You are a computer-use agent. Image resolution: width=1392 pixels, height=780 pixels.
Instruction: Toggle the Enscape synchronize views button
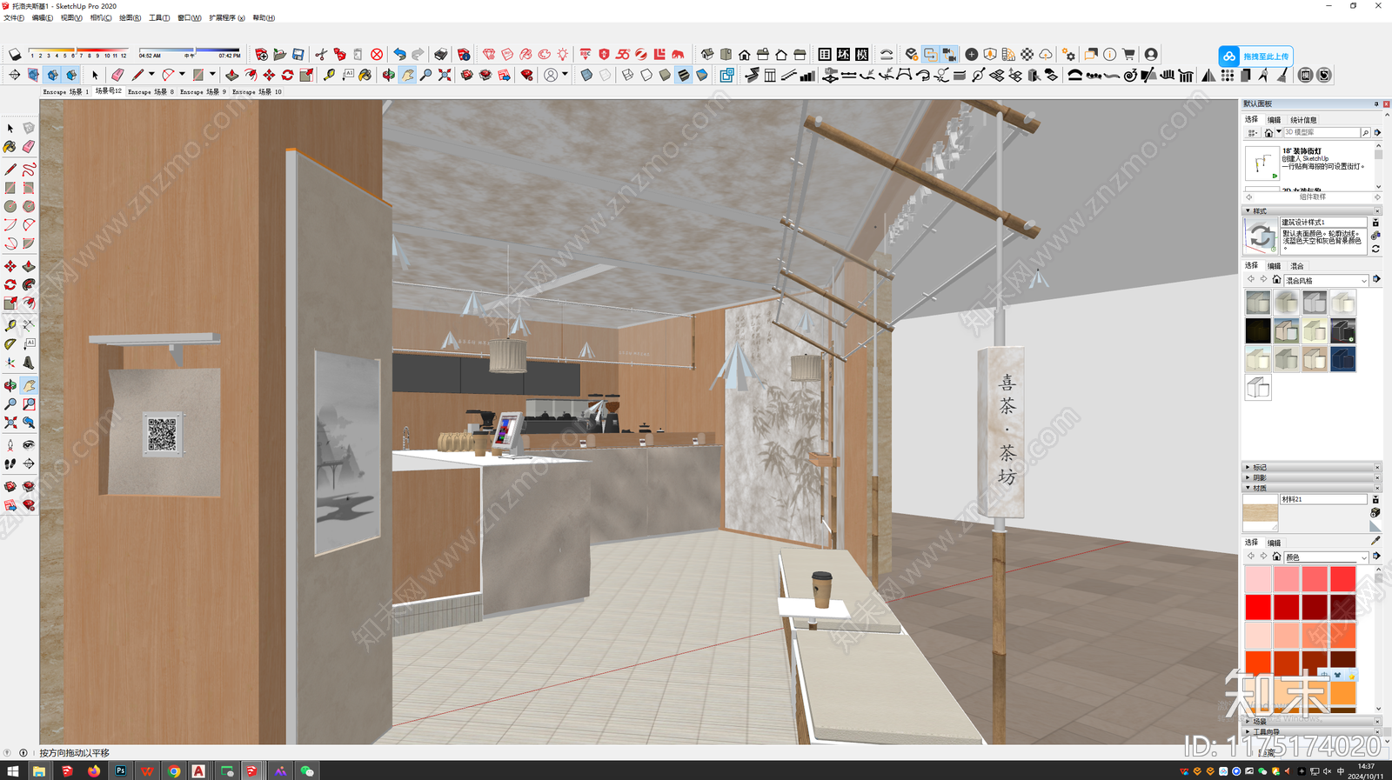[930, 54]
